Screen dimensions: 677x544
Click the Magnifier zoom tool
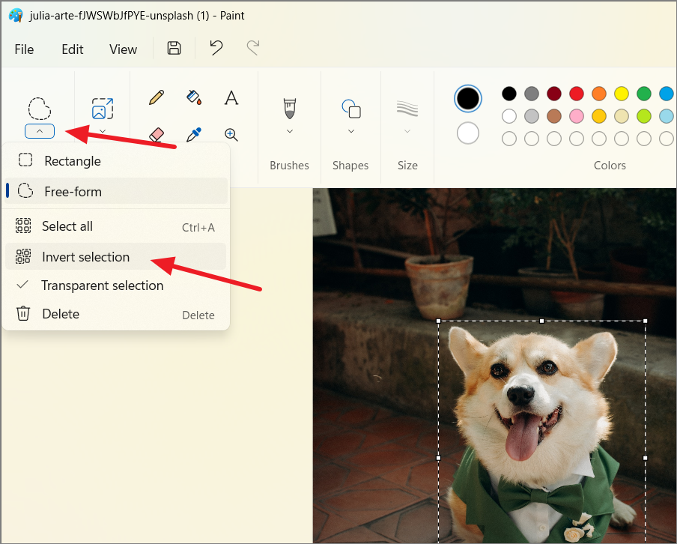231,135
